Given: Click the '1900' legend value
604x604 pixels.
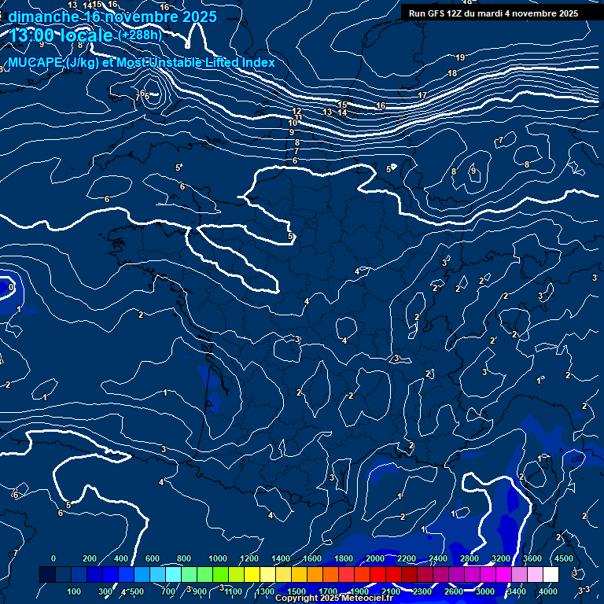Looking at the screenshot, I should pyautogui.click(x=359, y=591).
